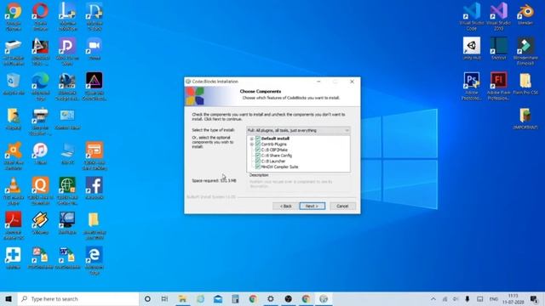Expand the Contrib Plugins tree node
Screen dimensions: 545x306
(252, 144)
